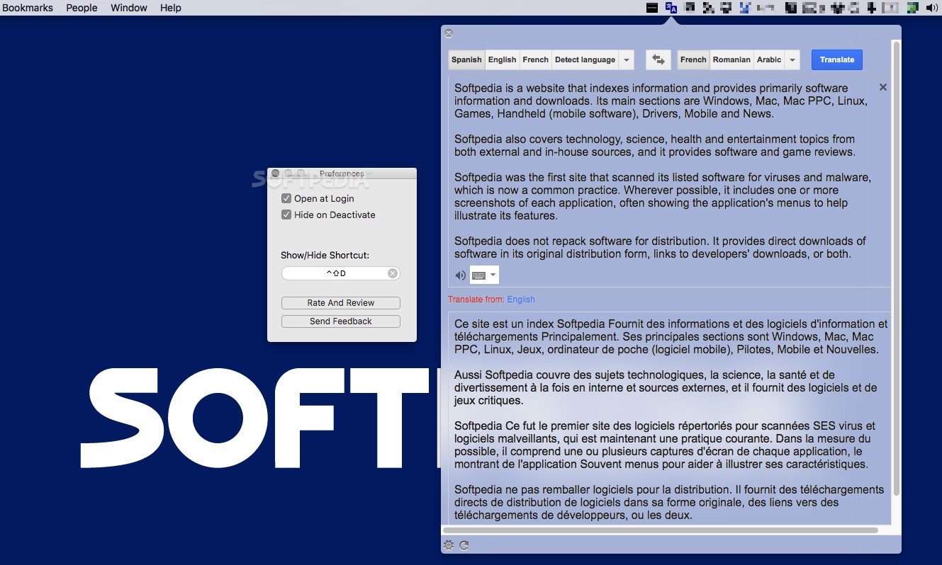Clear the Show/Hide shortcut field
This screenshot has width=942, height=565.
click(393, 273)
